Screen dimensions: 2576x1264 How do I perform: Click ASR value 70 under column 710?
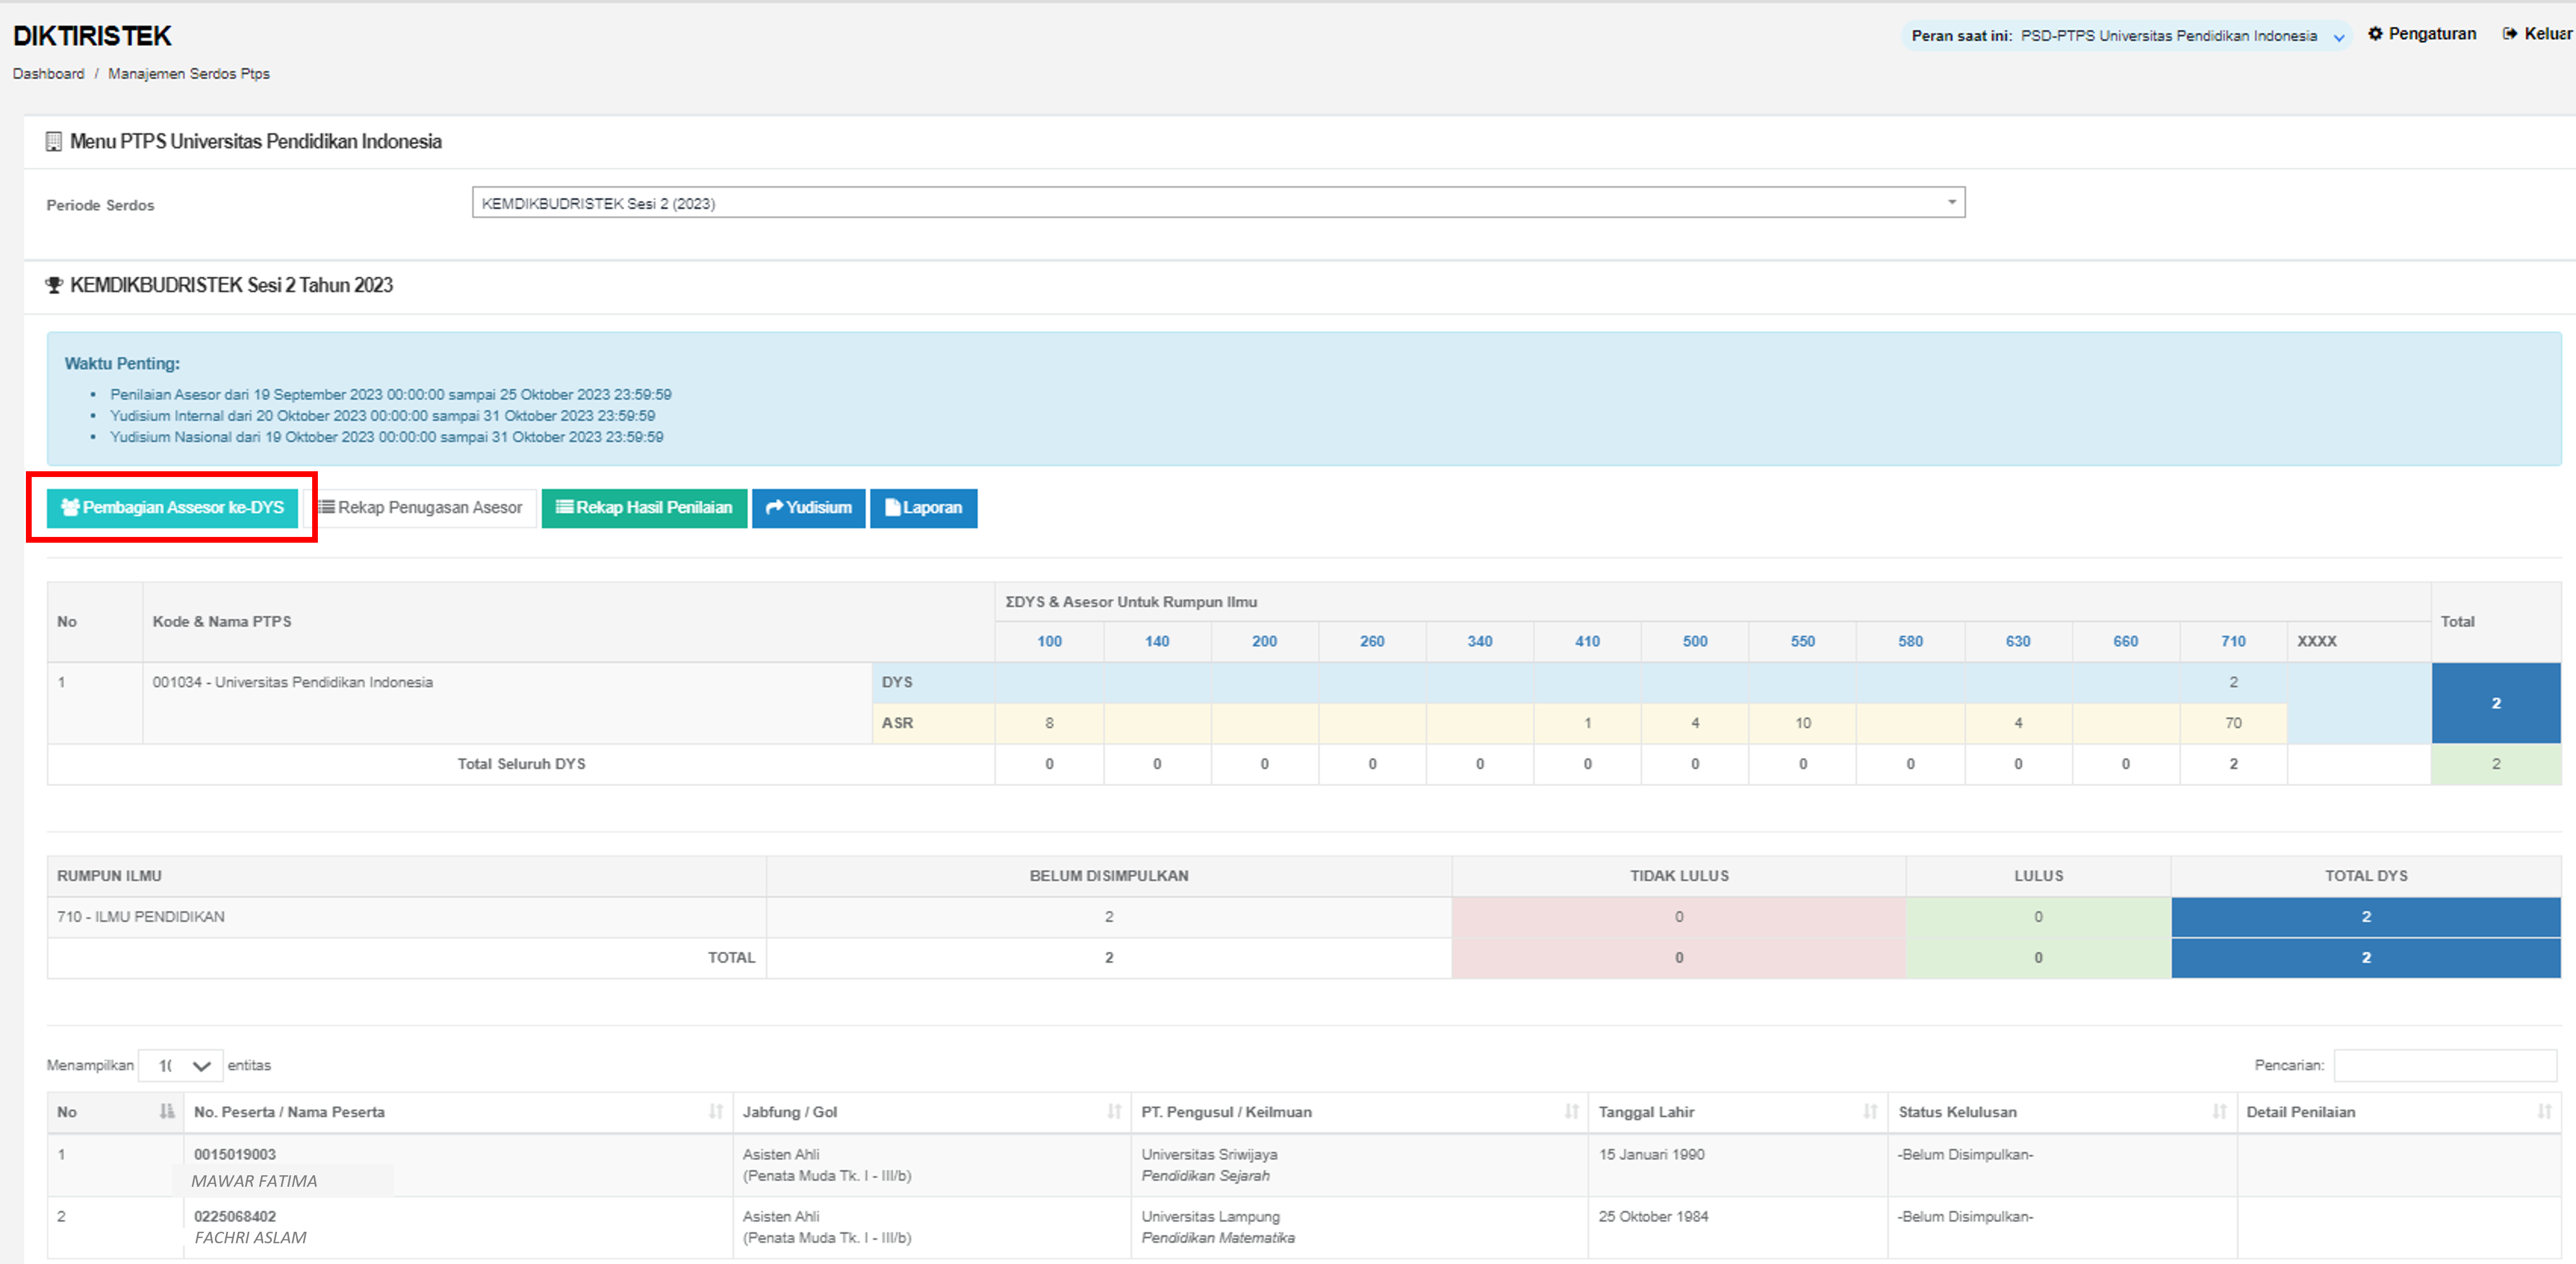tap(2233, 723)
